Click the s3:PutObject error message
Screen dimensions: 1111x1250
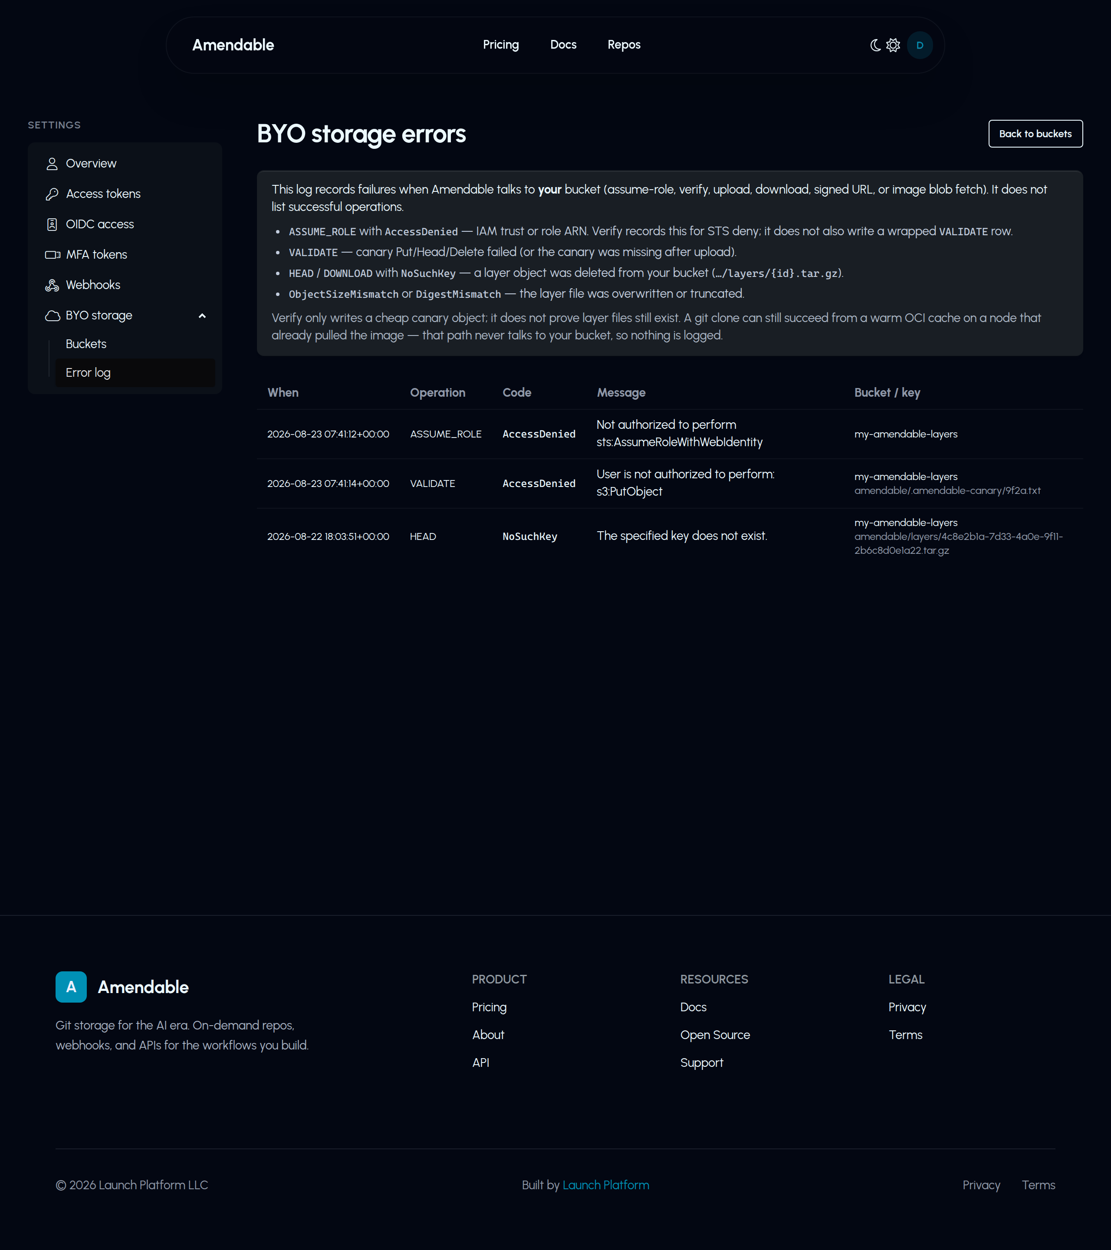click(685, 483)
